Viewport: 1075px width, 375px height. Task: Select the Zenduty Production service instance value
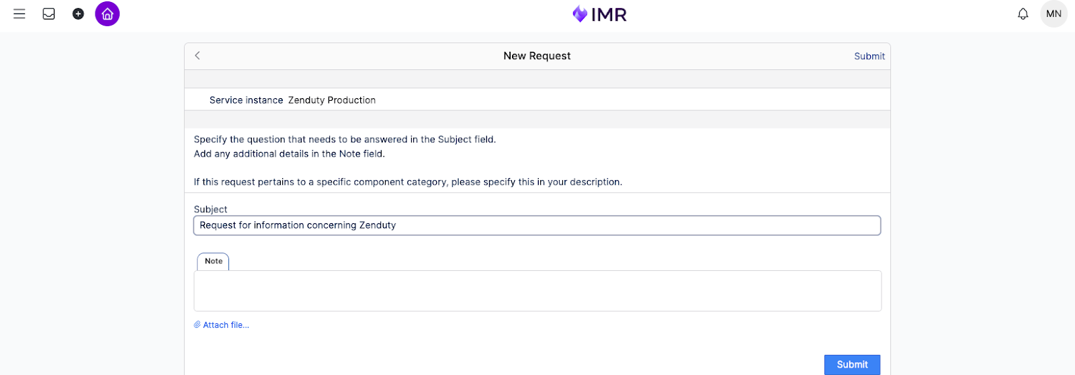(x=332, y=100)
